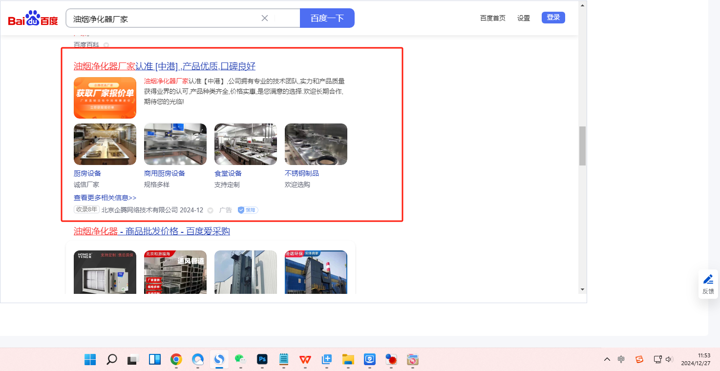Open the 厨房设备 kitchen photo

pyautogui.click(x=105, y=144)
